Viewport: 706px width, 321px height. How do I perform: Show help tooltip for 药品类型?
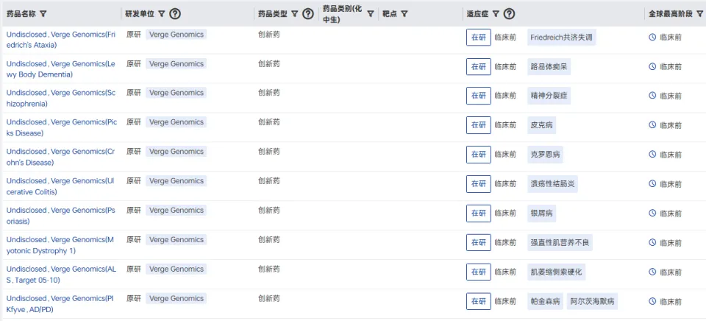[x=308, y=14]
